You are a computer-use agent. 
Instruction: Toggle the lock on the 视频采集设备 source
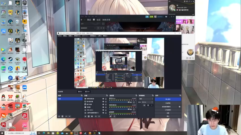coord(106,99)
